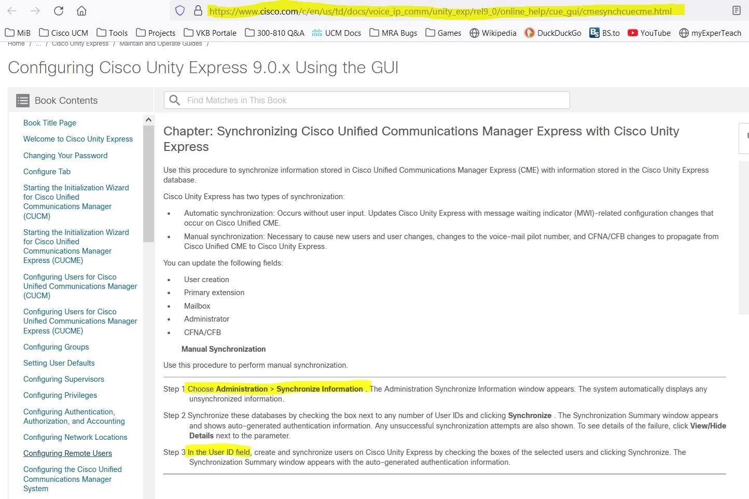Open Configuring Remote Users chapter link
Screen dimensions: 749x499
67,453
